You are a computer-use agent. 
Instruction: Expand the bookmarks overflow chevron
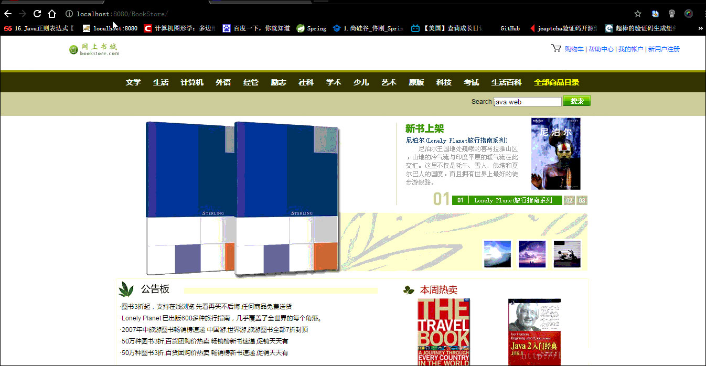[x=700, y=28]
